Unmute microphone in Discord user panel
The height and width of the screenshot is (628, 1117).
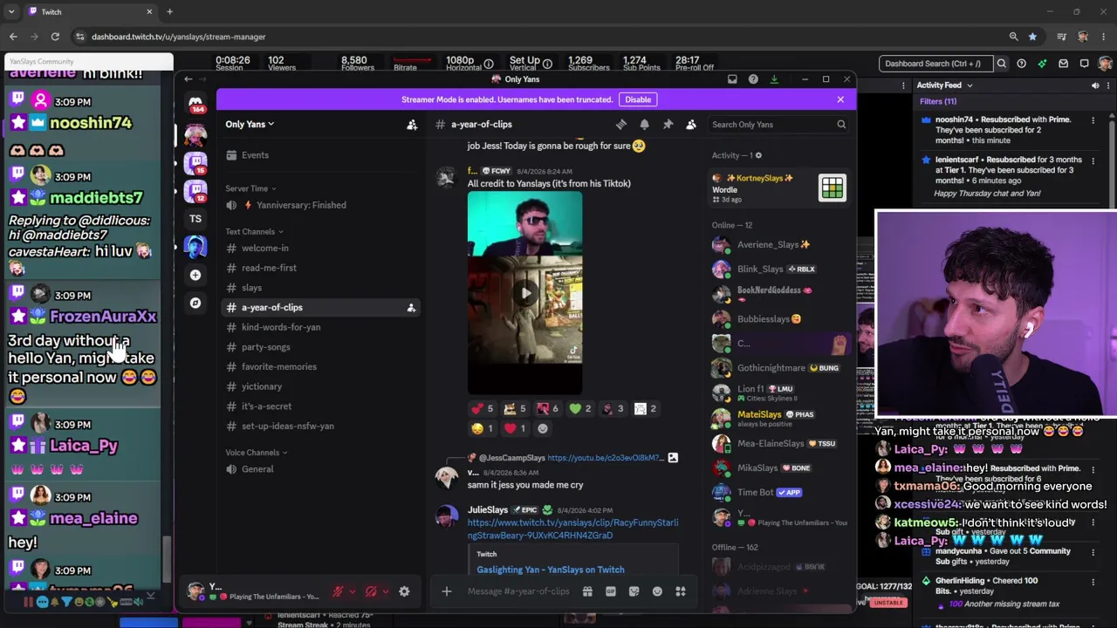(338, 591)
